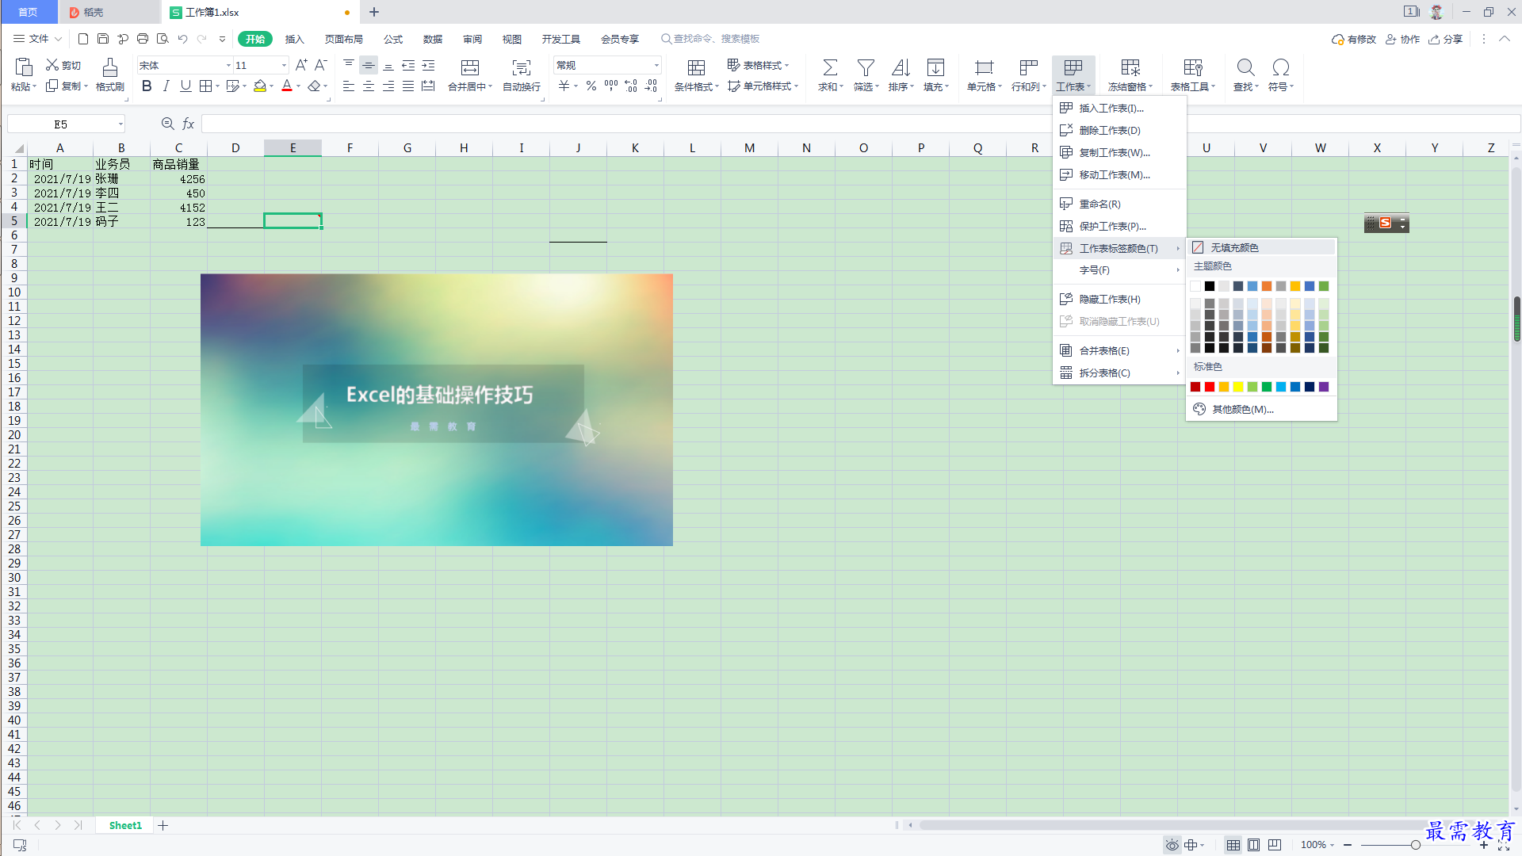Click the Rows and Columns (行和列) icon
This screenshot has width=1522, height=856.
(x=1029, y=67)
